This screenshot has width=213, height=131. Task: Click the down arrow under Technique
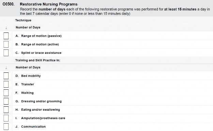6,28
